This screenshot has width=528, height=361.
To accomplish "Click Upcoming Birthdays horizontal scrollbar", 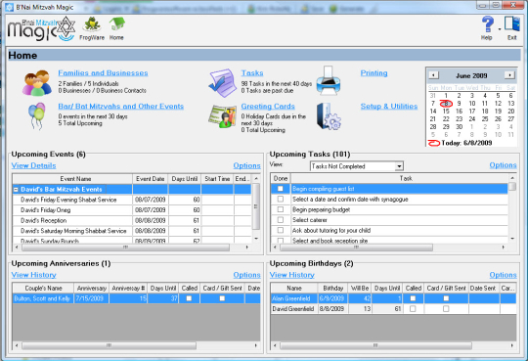I will point(375,345).
